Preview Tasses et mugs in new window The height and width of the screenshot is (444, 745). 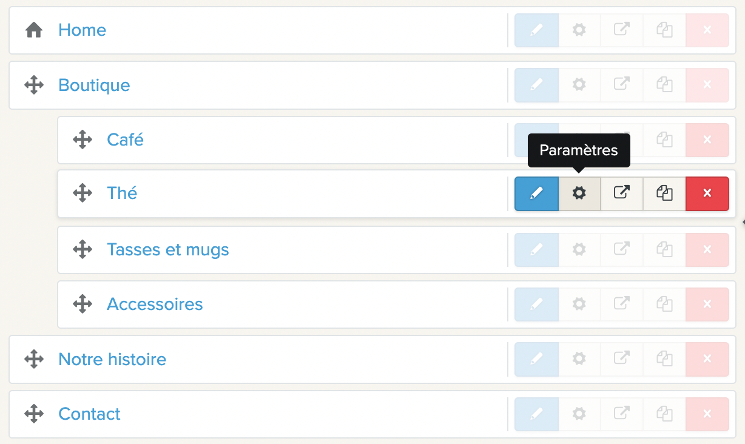point(622,249)
